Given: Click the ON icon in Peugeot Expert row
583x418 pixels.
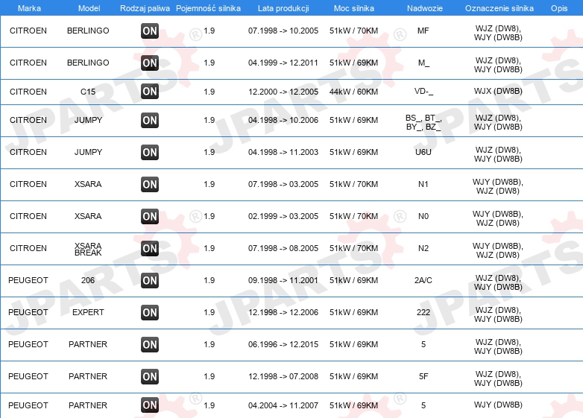Looking at the screenshot, I should point(150,312).
